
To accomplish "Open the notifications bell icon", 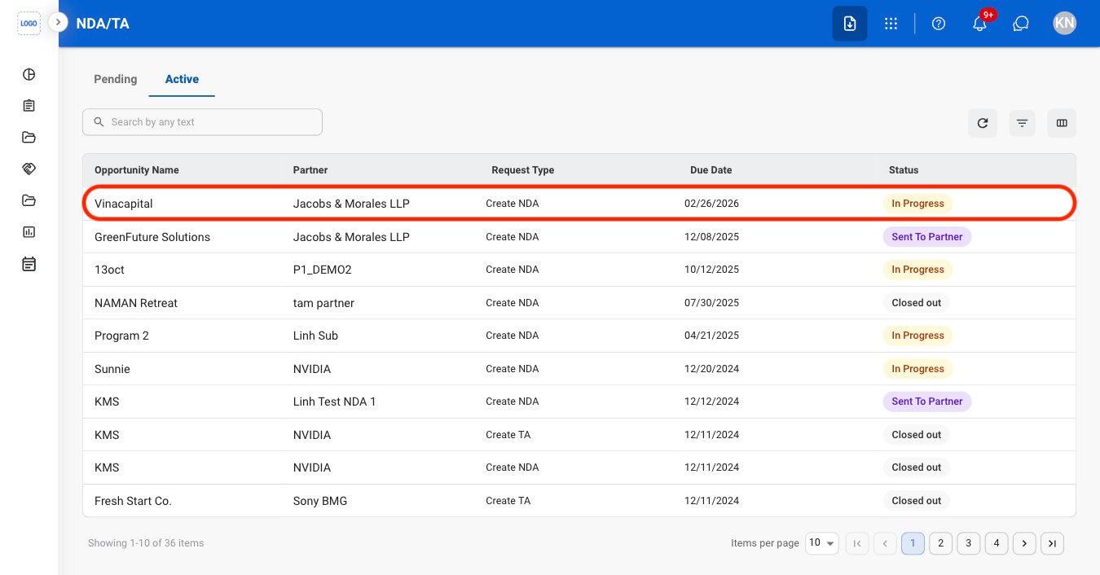I will tap(980, 24).
